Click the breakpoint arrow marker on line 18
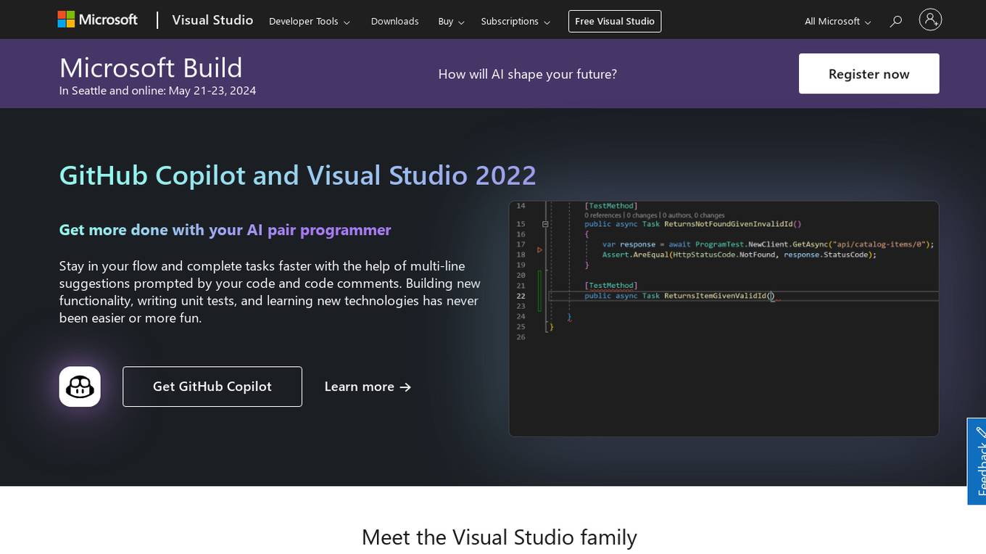986x554 pixels. tap(539, 249)
